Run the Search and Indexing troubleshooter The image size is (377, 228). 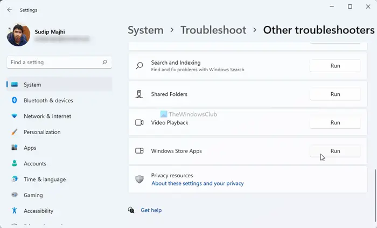(335, 66)
